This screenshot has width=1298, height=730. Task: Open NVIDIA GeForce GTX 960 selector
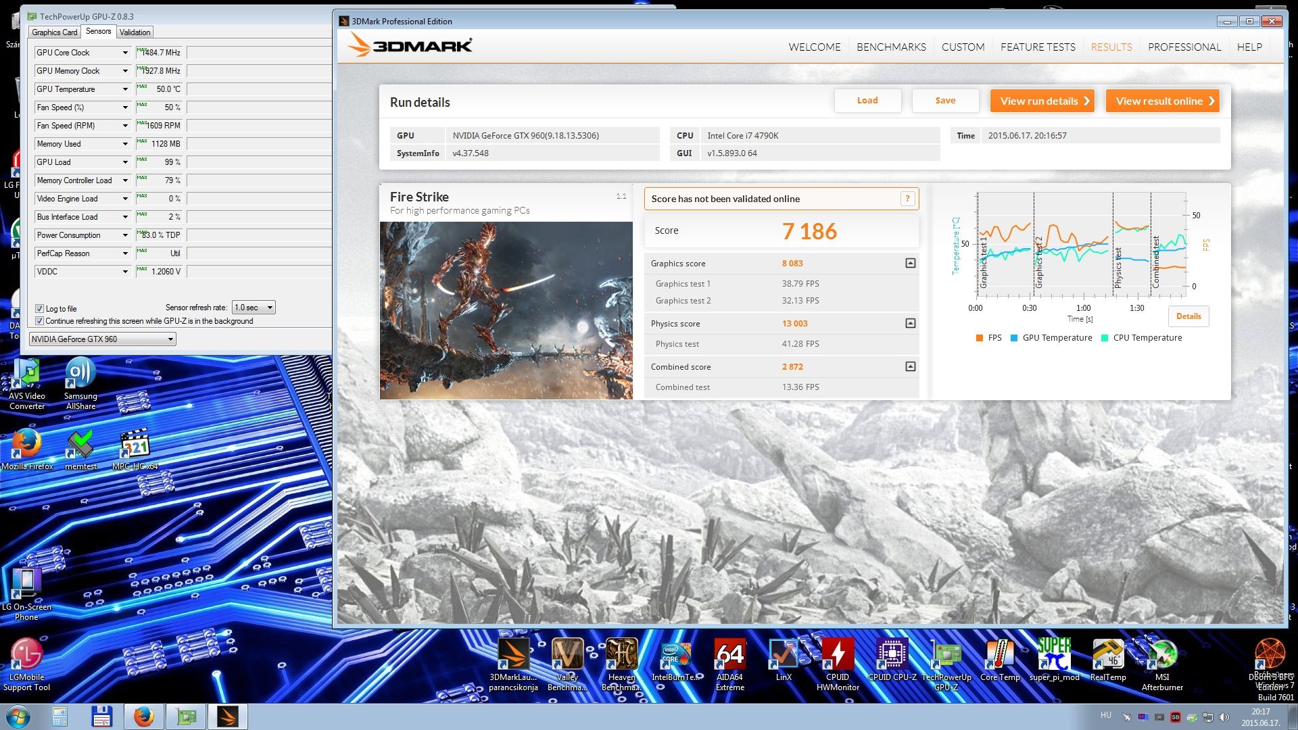pyautogui.click(x=103, y=339)
